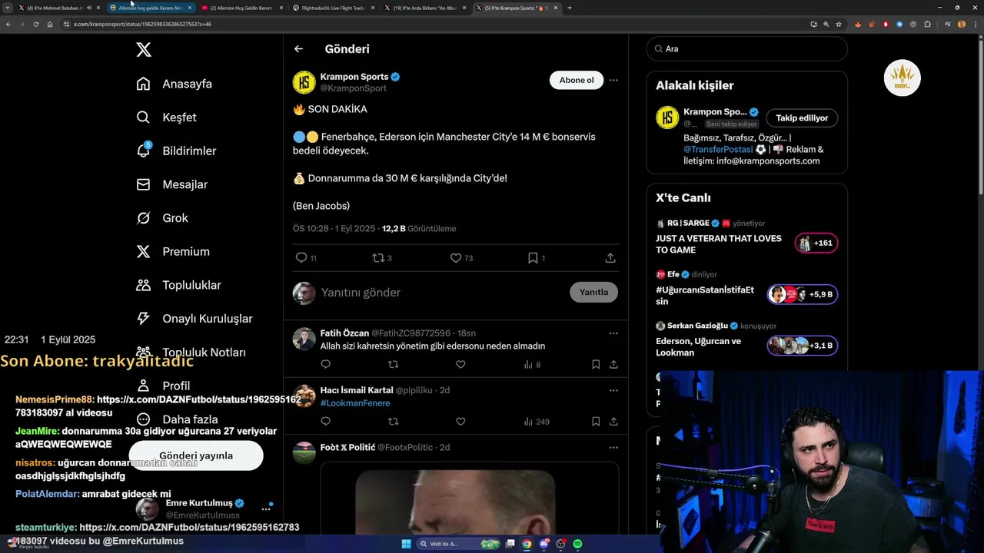Screen dimensions: 984x553
Task: Open Keşfet from the sidebar
Action: 166,118
